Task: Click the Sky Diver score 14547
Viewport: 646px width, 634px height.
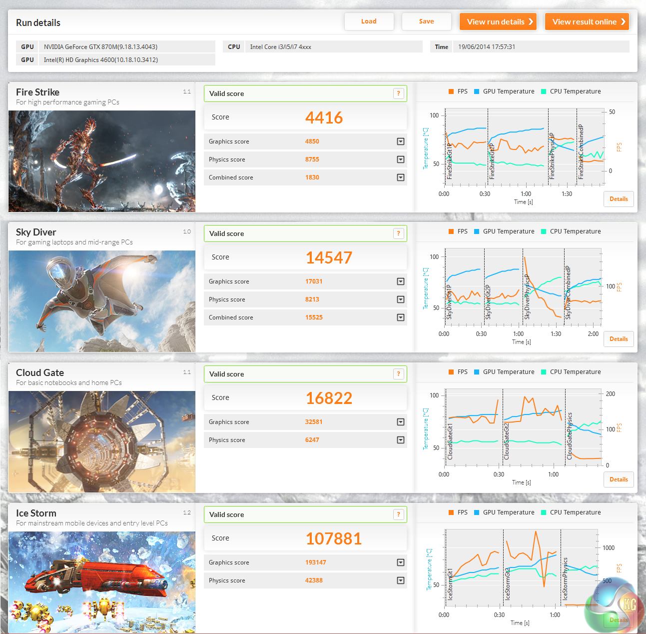Action: click(329, 257)
